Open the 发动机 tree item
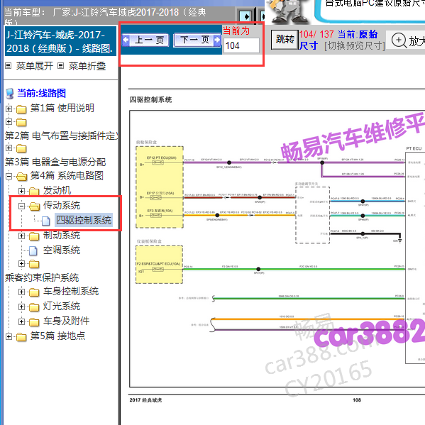The height and width of the screenshot is (425, 425). (57, 190)
